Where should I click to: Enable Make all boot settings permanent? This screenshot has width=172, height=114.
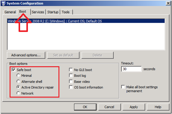(x=123, y=87)
